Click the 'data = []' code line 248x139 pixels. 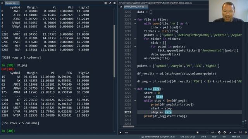(x=145, y=12)
